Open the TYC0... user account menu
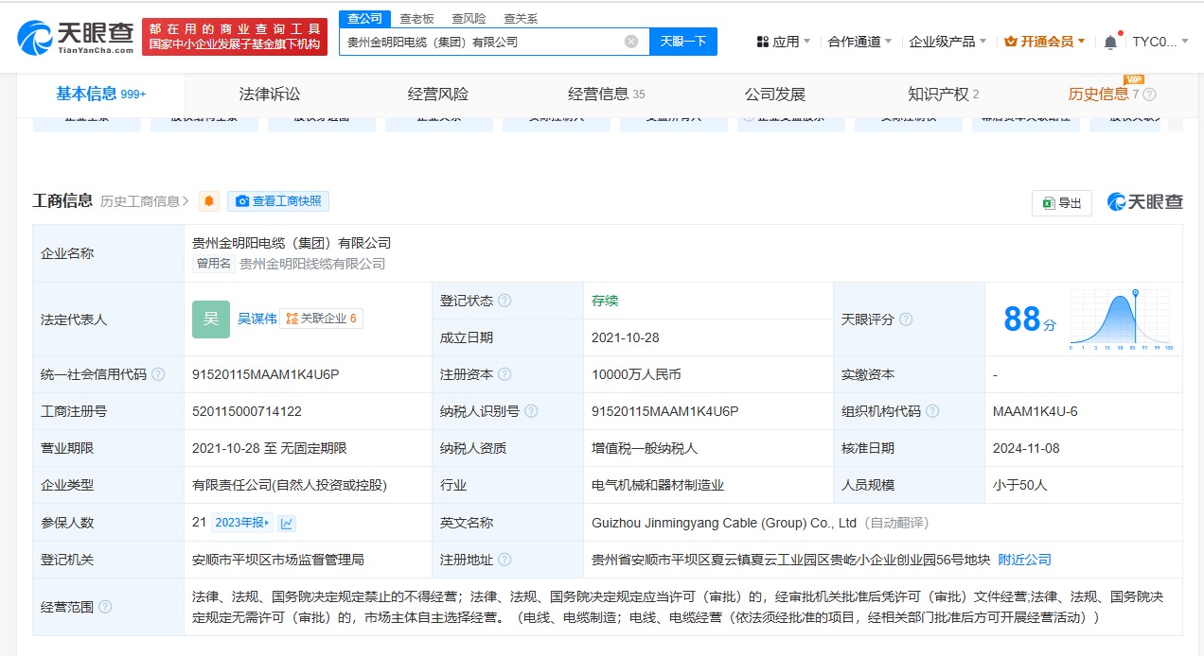 1160,42
